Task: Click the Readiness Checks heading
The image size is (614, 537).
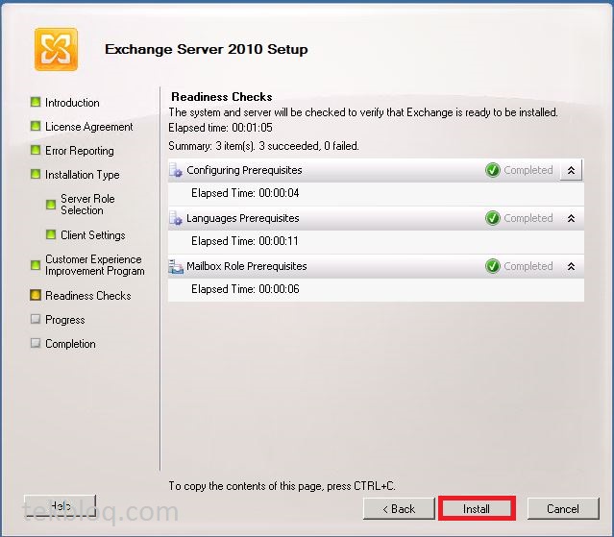Action: (222, 97)
